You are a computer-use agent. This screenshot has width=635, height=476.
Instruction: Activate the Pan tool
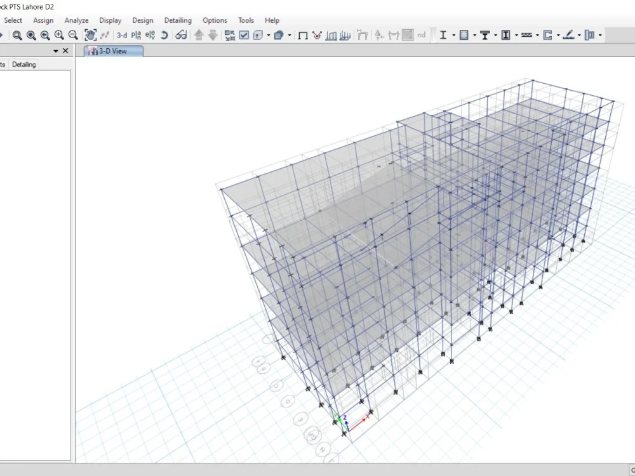pyautogui.click(x=90, y=35)
